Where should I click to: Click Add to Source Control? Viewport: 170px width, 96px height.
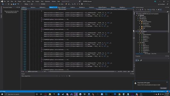(158, 91)
